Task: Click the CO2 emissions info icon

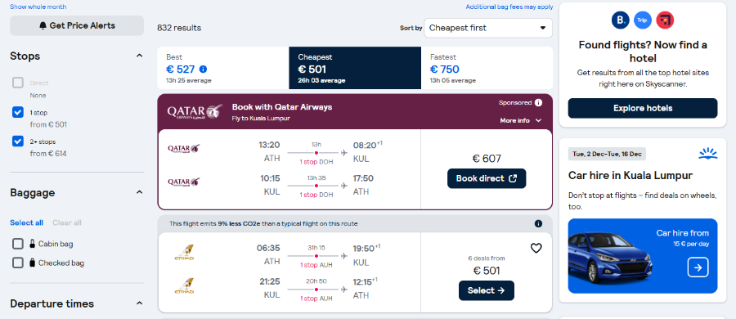Action: pos(538,223)
